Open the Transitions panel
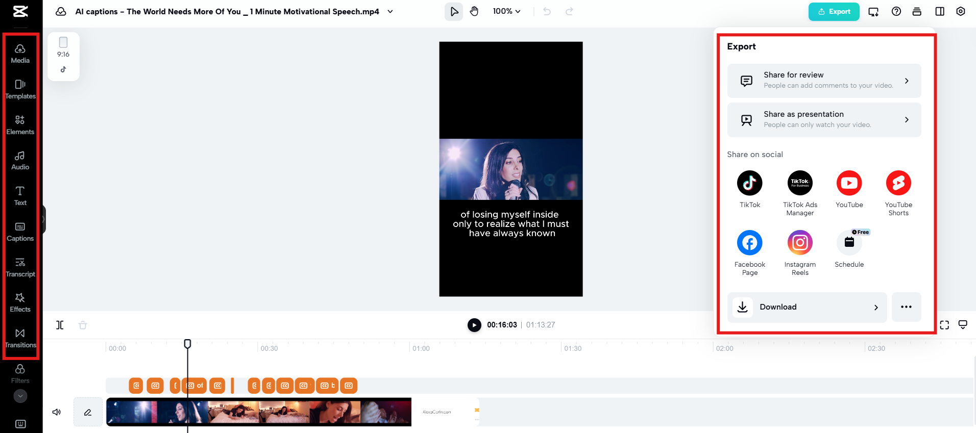The width and height of the screenshot is (976, 433). pyautogui.click(x=20, y=338)
